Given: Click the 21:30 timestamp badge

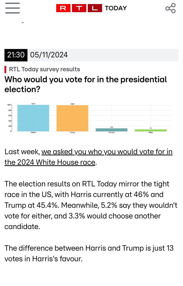Looking at the screenshot, I should 16,55.
